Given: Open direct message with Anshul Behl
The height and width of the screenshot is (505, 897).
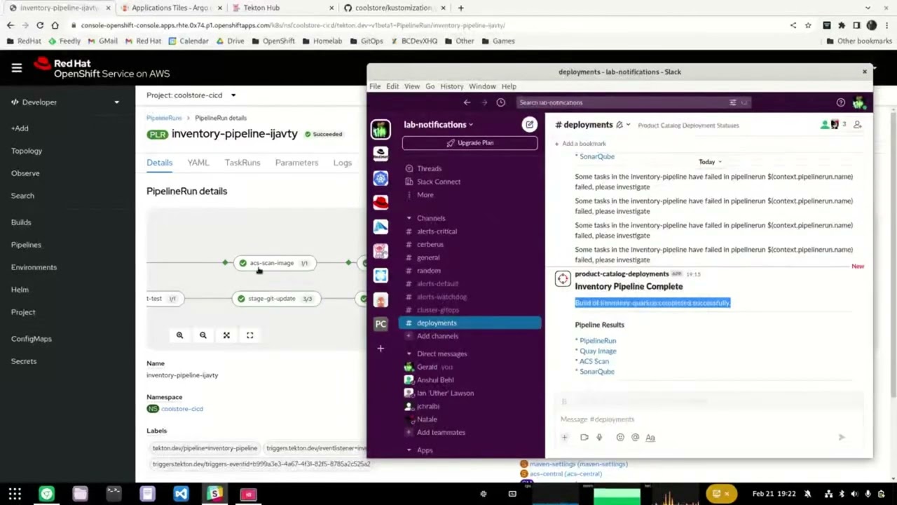Looking at the screenshot, I should pos(435,380).
